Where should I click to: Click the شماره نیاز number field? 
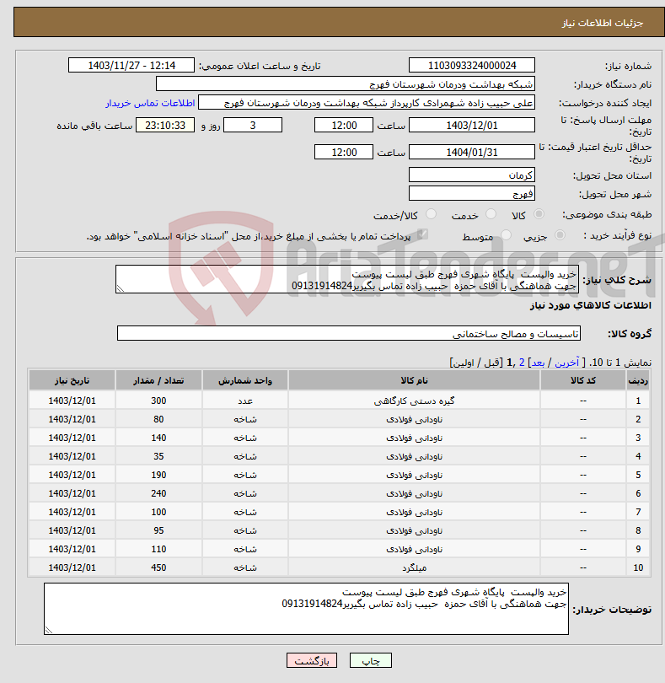click(472, 65)
